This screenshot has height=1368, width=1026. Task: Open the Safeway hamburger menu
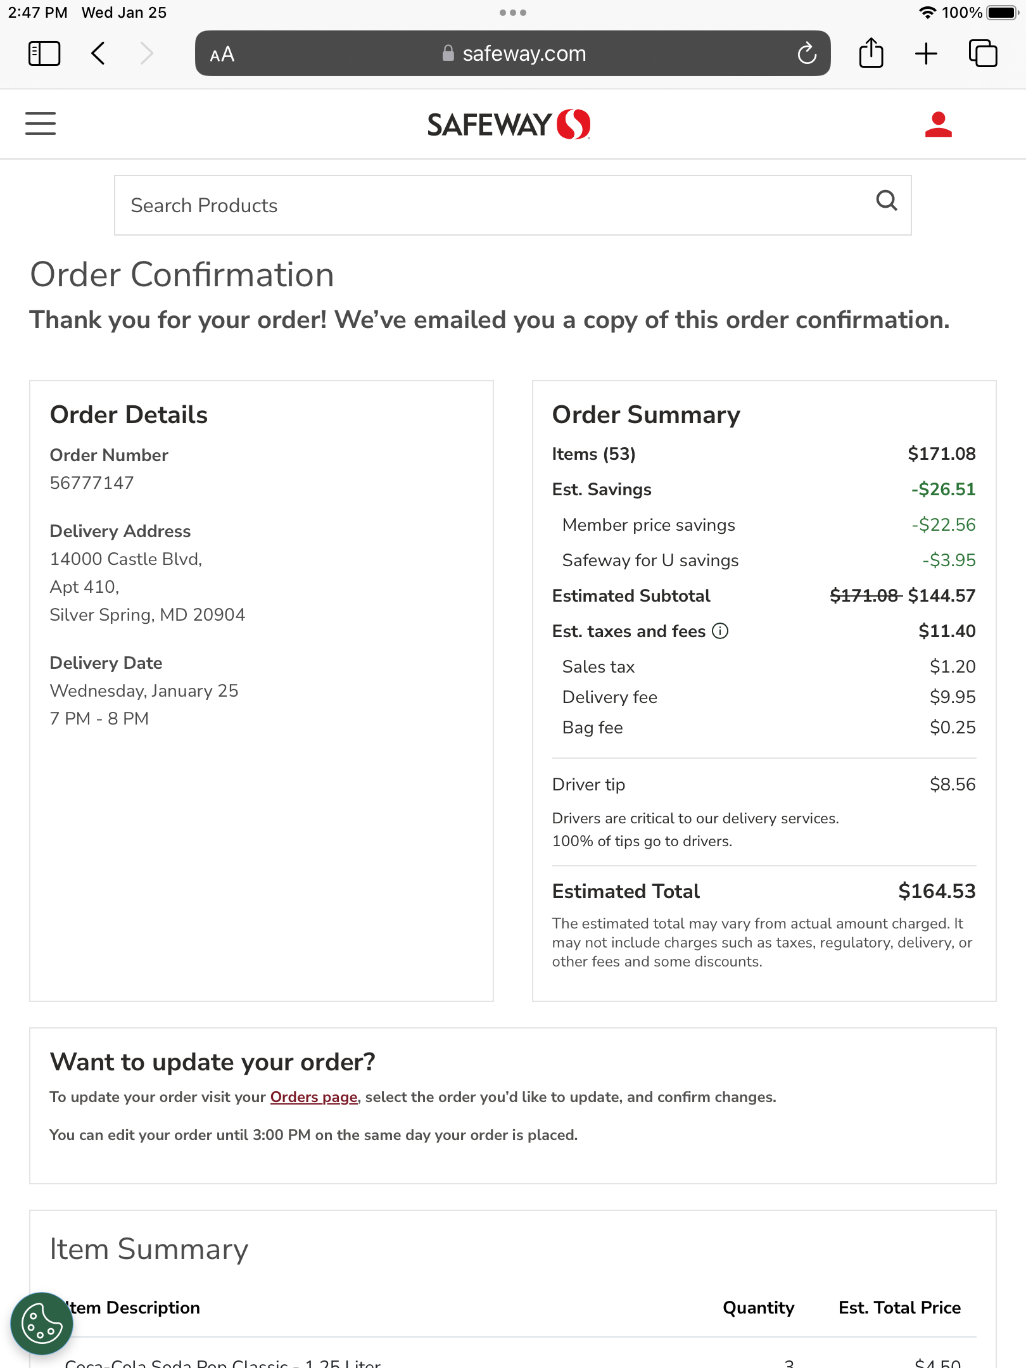click(x=41, y=123)
